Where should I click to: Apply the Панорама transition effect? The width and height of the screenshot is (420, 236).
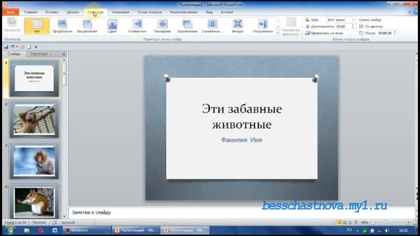coord(162,26)
